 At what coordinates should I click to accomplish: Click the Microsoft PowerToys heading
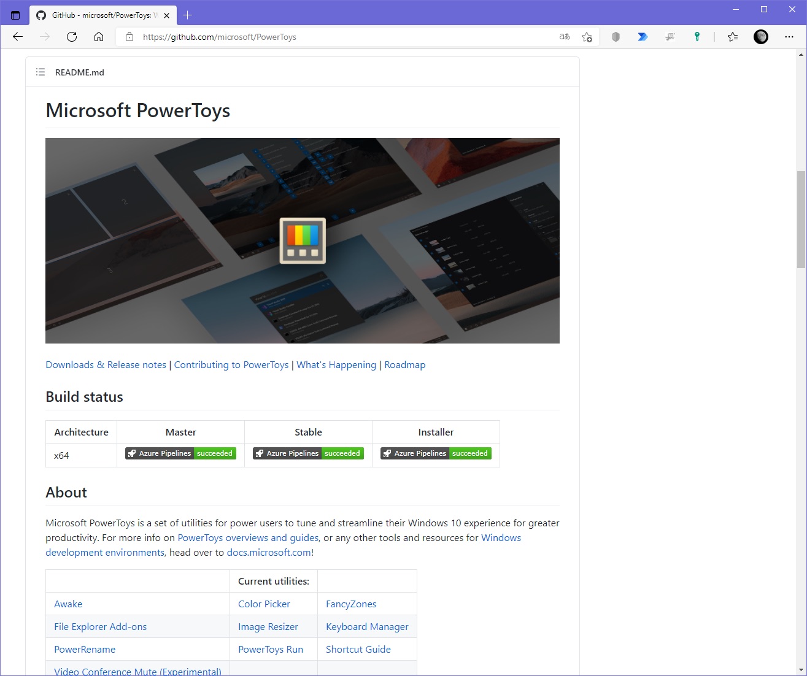tap(138, 110)
